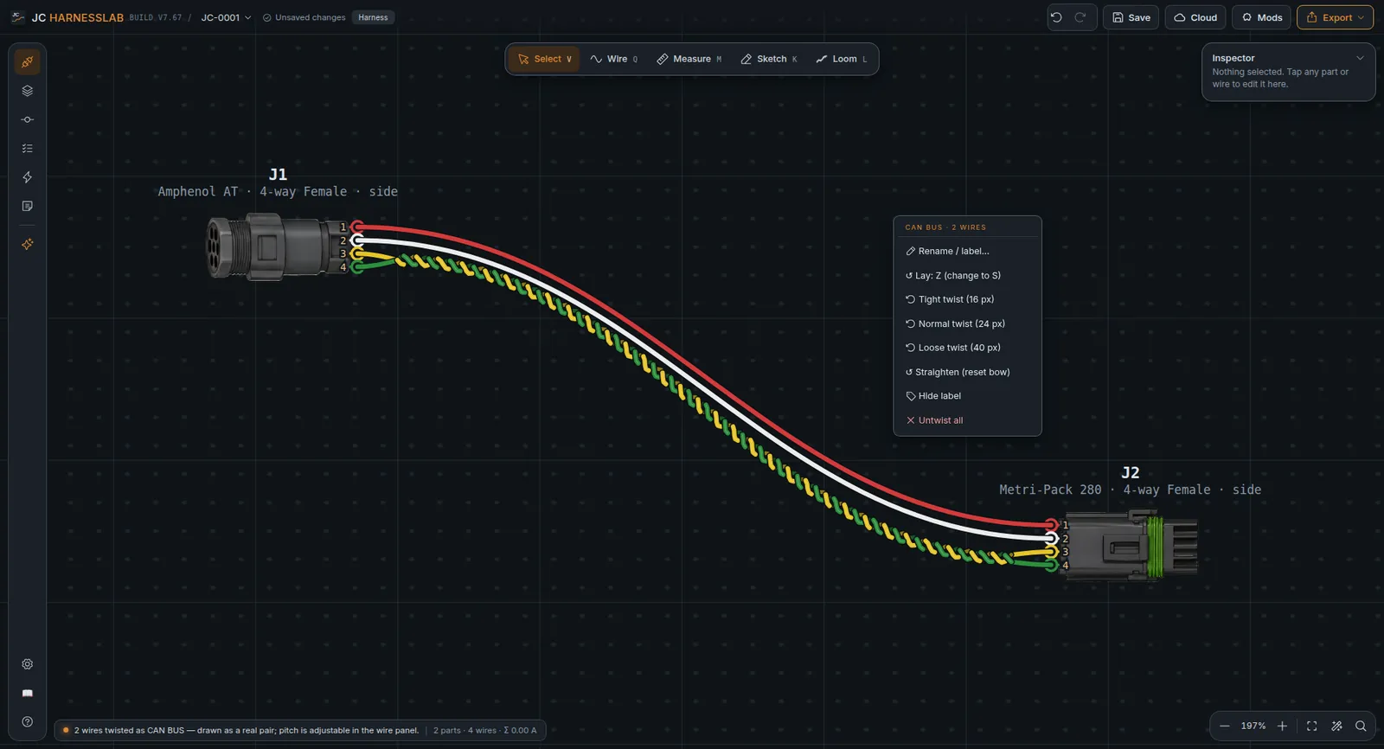Click the Harness mode tag
The image size is (1384, 749).
click(373, 17)
